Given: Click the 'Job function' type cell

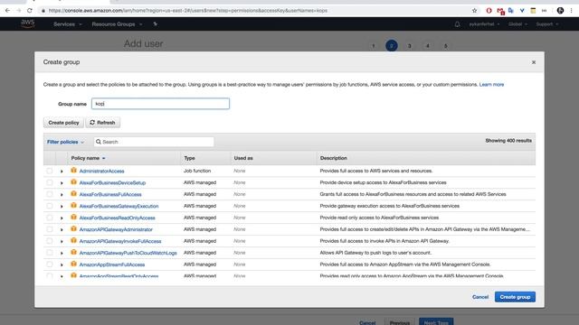Looking at the screenshot, I should click(x=197, y=171).
